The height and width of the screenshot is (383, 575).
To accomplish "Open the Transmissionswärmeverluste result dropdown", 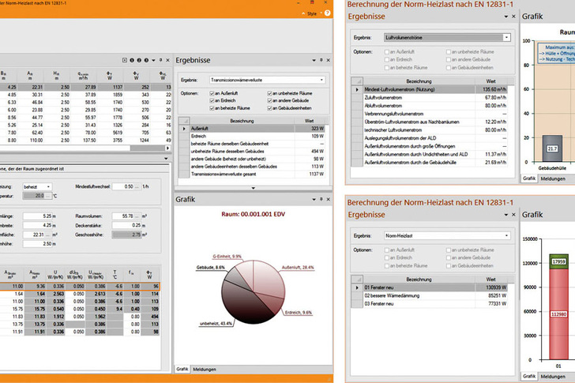I will [321, 80].
